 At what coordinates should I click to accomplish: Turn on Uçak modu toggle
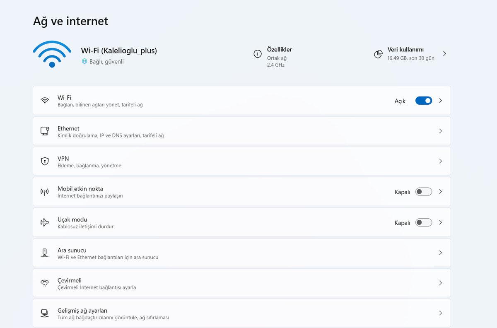423,222
